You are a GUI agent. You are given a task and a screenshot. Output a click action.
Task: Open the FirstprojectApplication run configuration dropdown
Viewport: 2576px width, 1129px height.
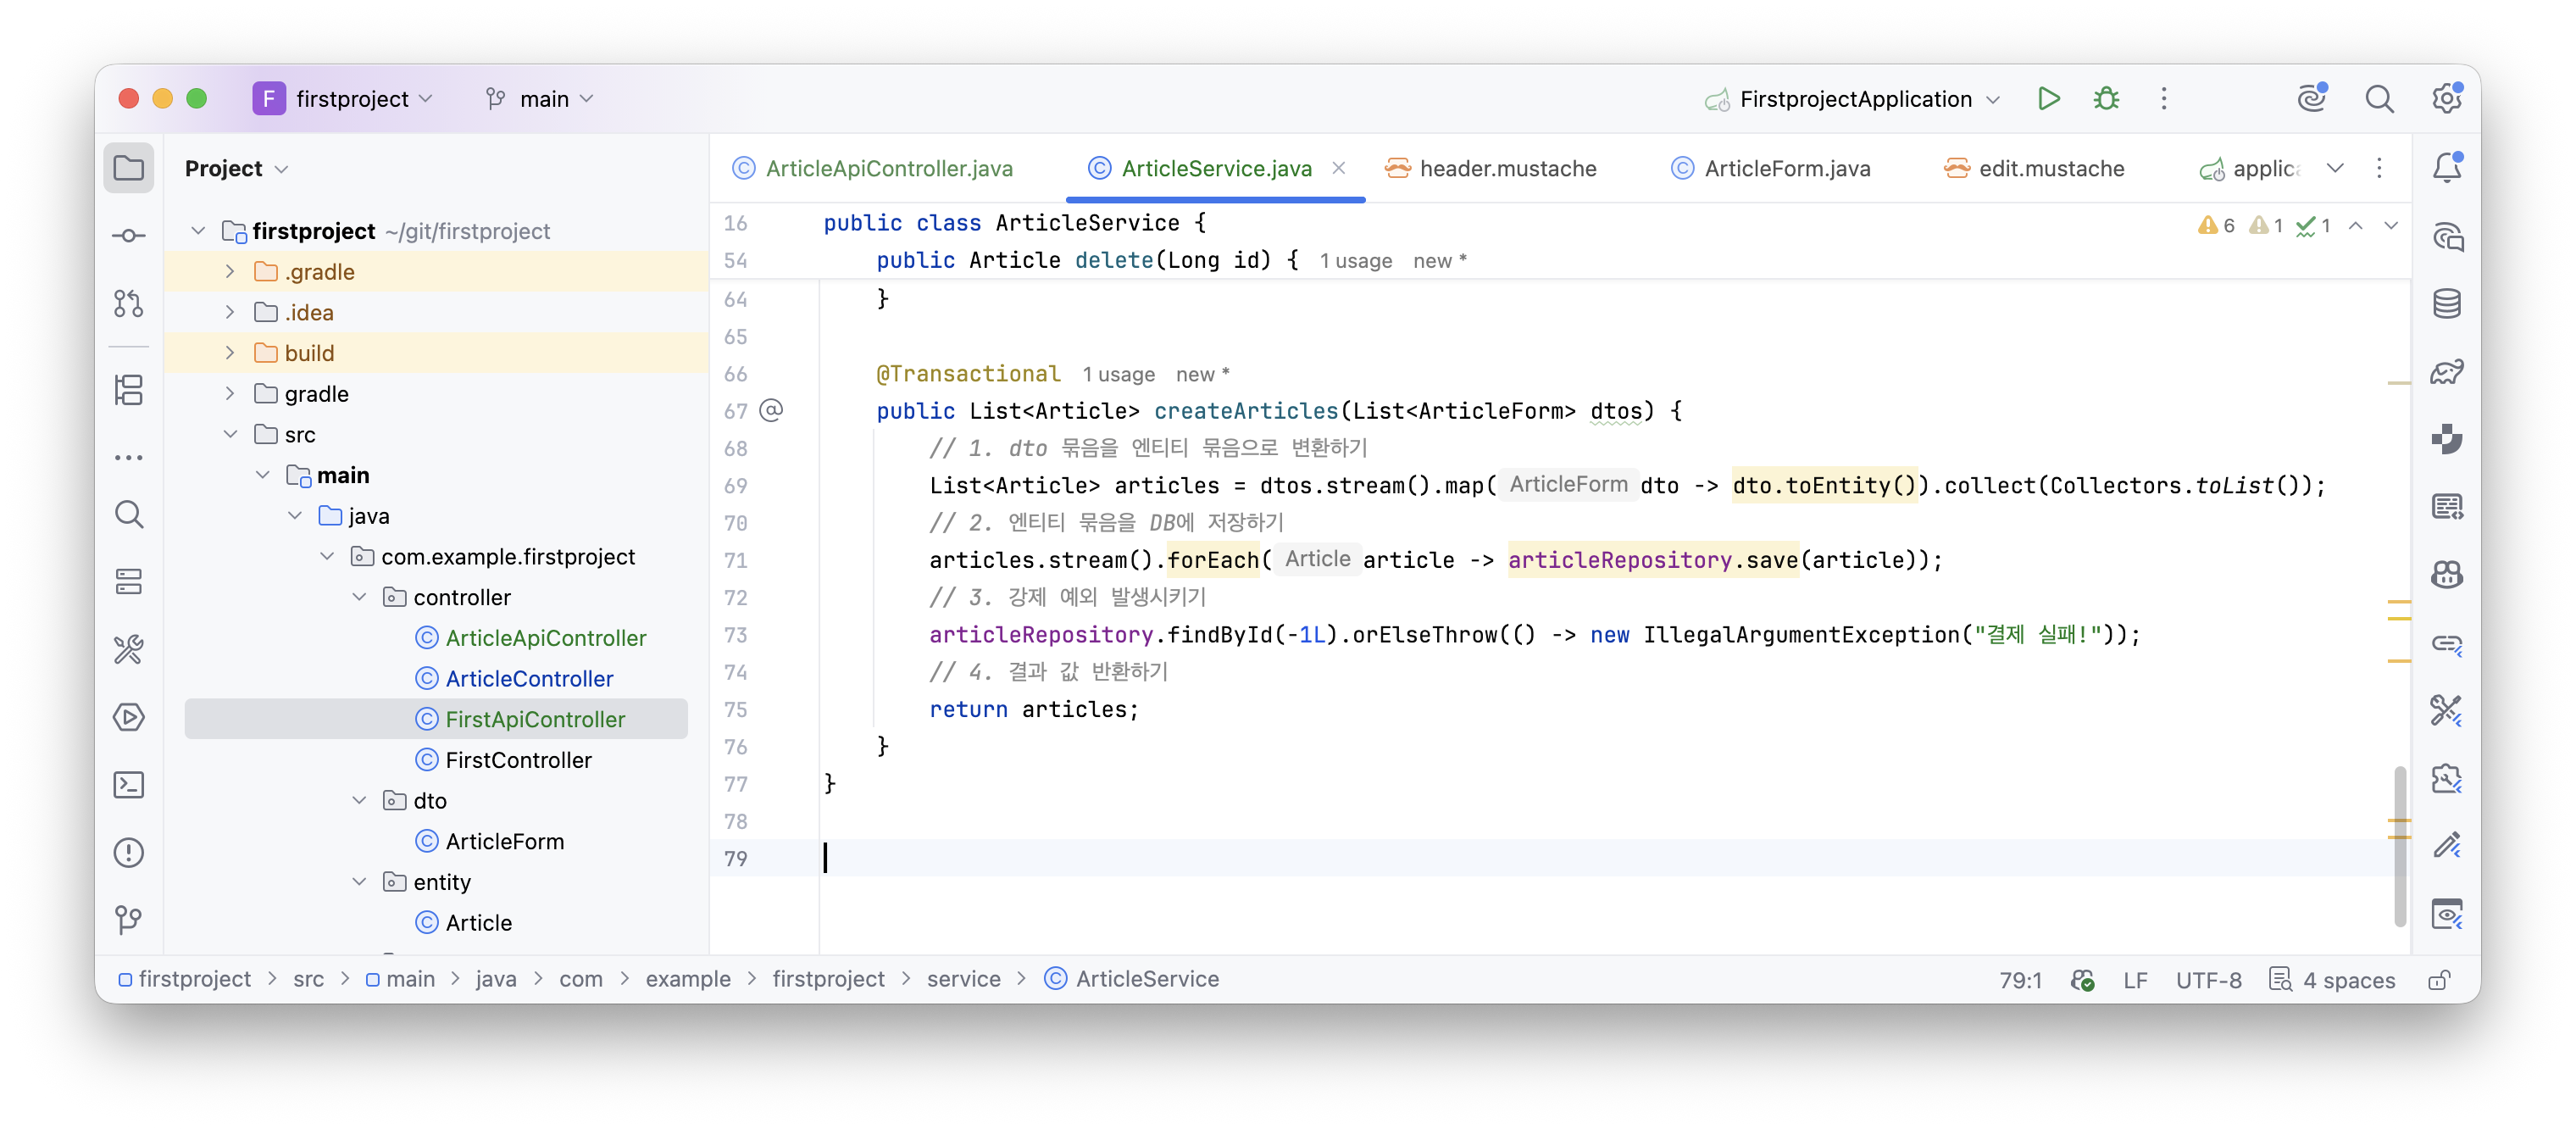1853,98
